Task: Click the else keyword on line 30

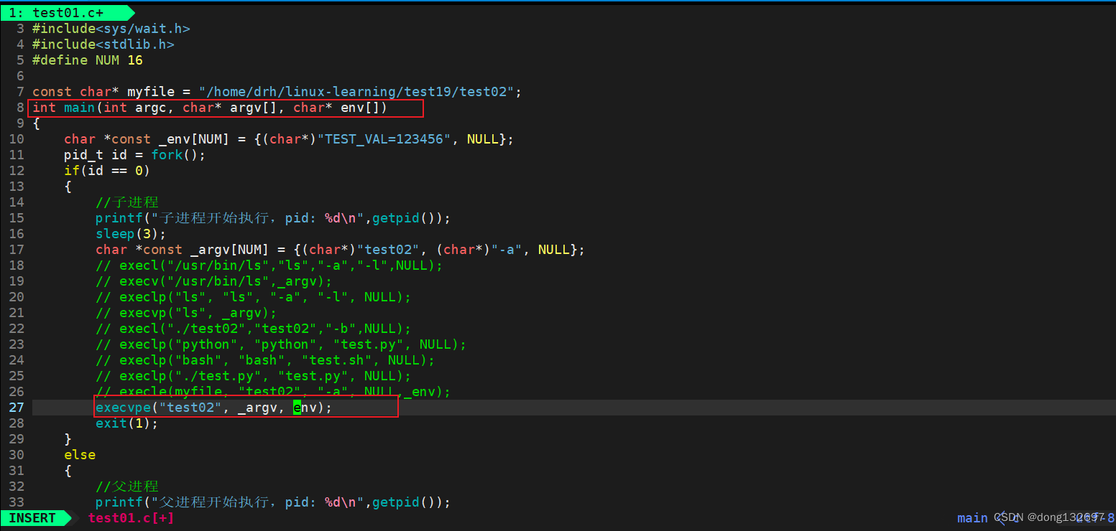Action: tap(80, 455)
